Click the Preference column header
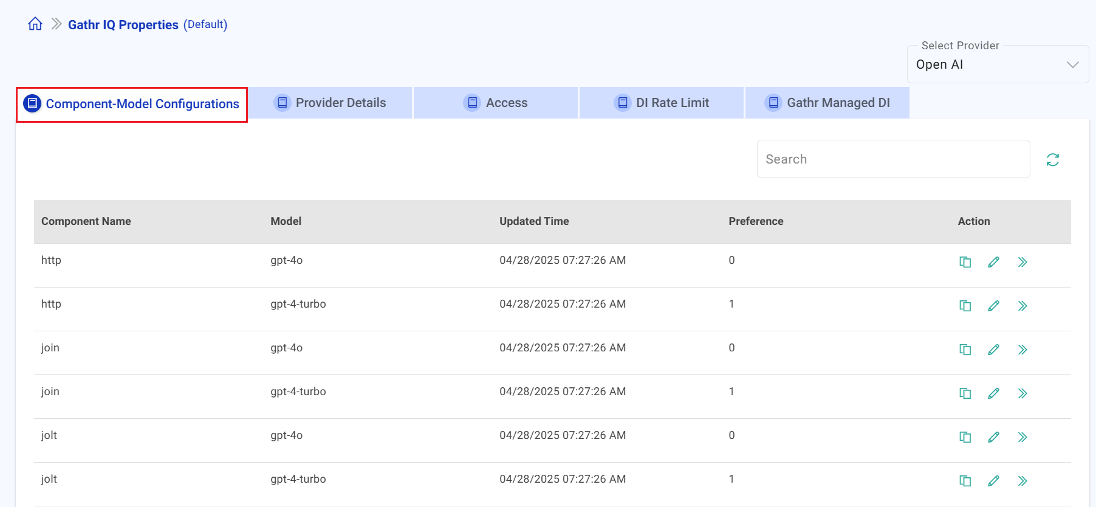 (756, 221)
